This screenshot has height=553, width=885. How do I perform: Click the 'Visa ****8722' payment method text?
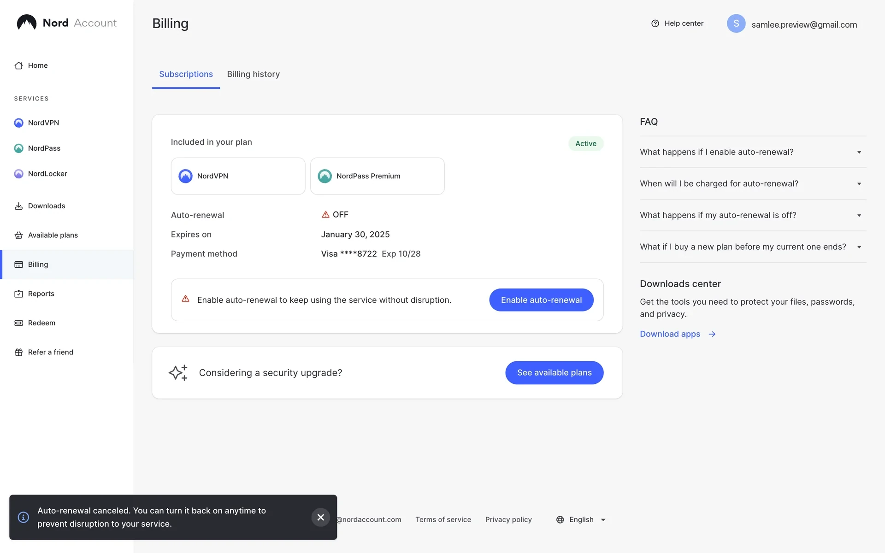[349, 254]
